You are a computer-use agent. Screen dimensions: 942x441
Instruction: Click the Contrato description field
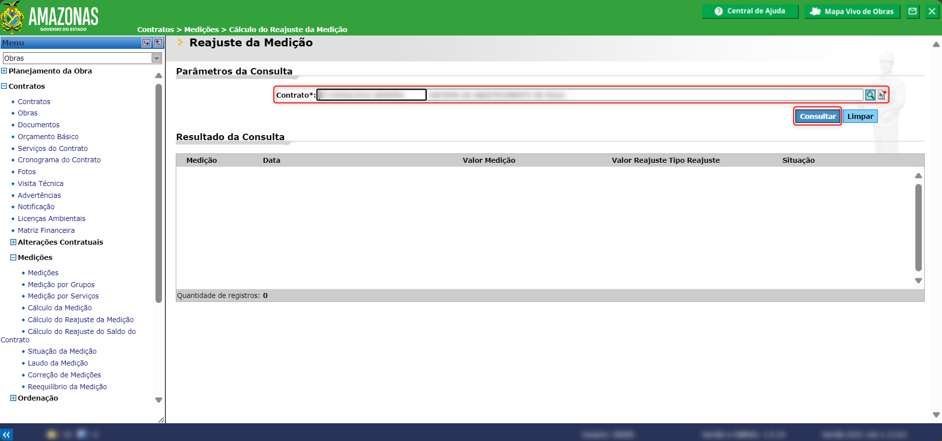(645, 95)
